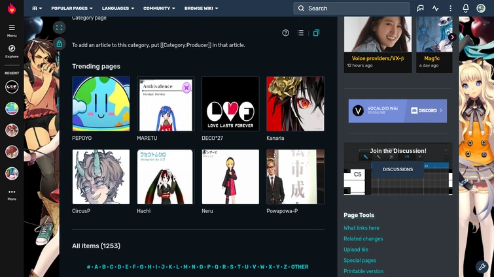
Task: Open What links here link
Action: (361, 228)
